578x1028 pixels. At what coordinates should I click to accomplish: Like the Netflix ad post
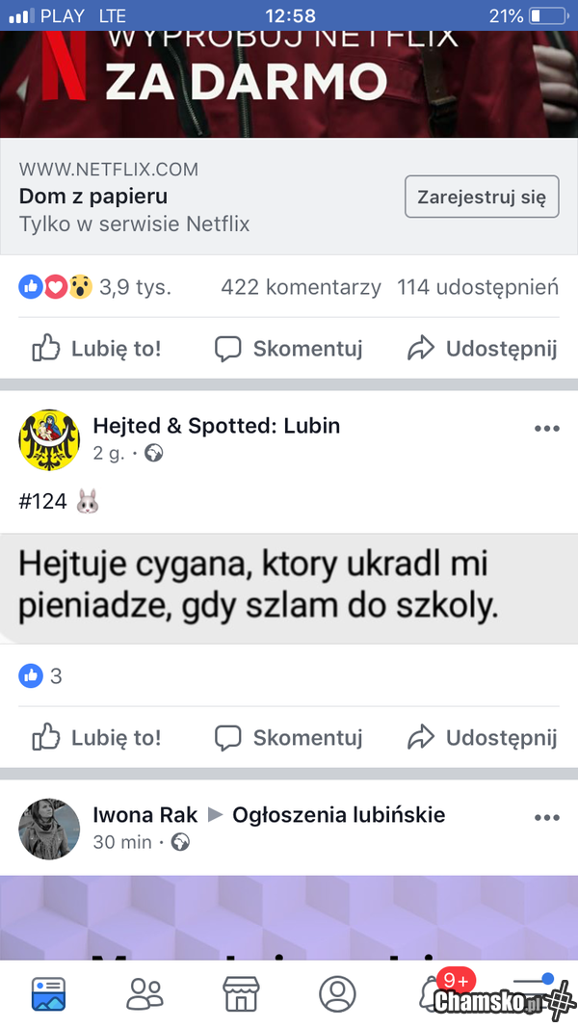click(x=96, y=348)
